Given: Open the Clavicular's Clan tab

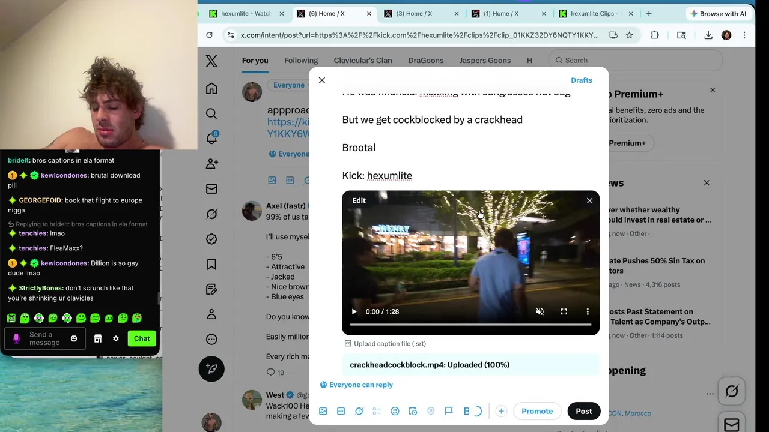Looking at the screenshot, I should pyautogui.click(x=363, y=60).
